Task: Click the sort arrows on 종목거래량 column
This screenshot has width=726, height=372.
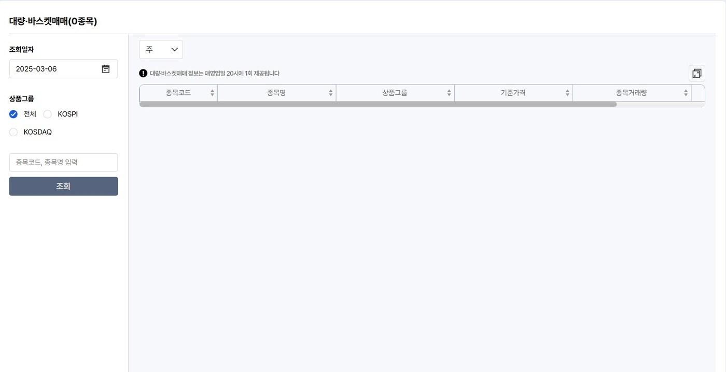Action: point(685,92)
